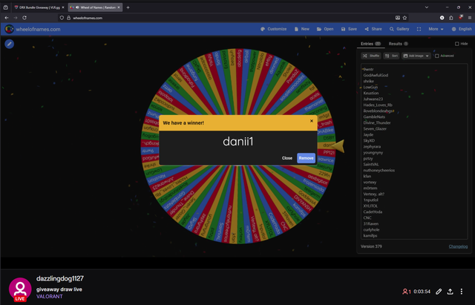Bookmark the page with the star icon
The width and height of the screenshot is (475, 305).
[404, 18]
